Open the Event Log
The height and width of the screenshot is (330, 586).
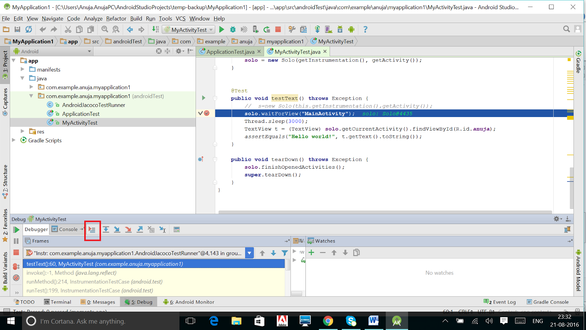point(500,302)
